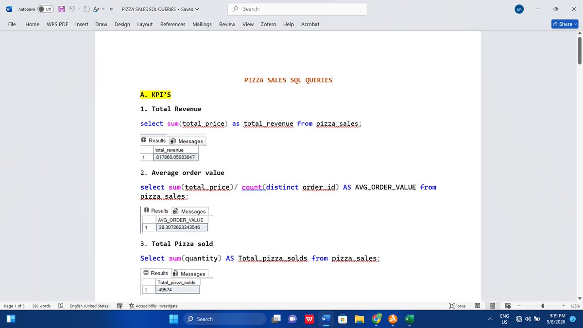This screenshot has height=328, width=583.
Task: Click the Save icon in title bar
Action: pos(62,9)
